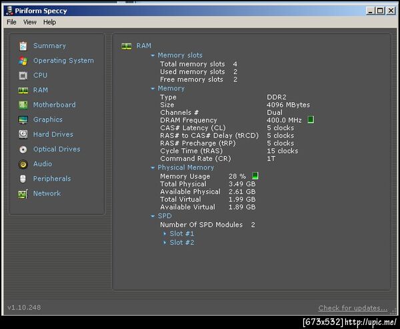This screenshot has height=329, width=400.
Task: Click the 28 % memory usage value
Action: (237, 176)
